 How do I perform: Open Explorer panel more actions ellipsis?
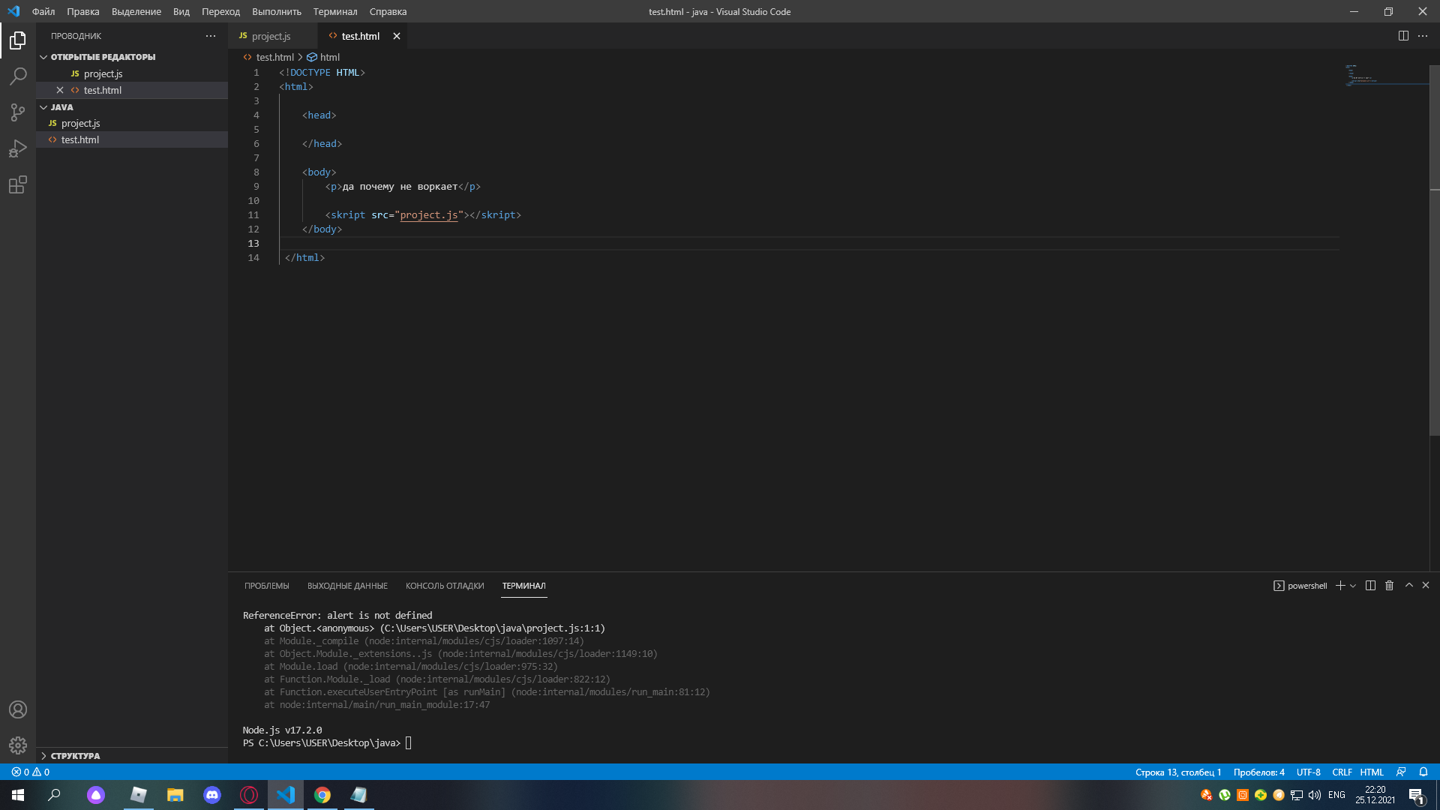coord(211,36)
